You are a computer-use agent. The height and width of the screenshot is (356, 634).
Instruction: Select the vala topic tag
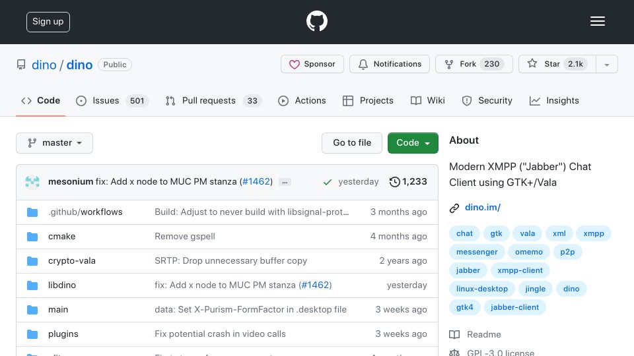[527, 233]
